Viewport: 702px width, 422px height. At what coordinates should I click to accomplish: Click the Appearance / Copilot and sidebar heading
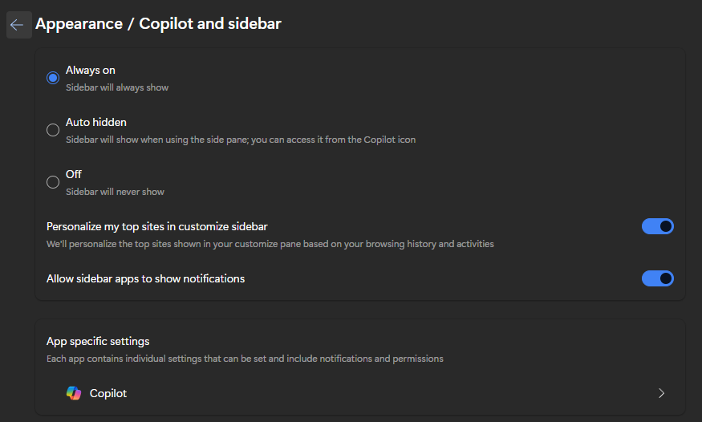coord(158,23)
